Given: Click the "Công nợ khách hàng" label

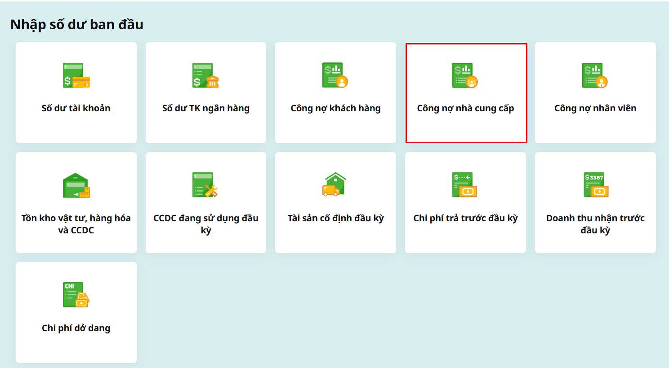Looking at the screenshot, I should coord(336,108).
